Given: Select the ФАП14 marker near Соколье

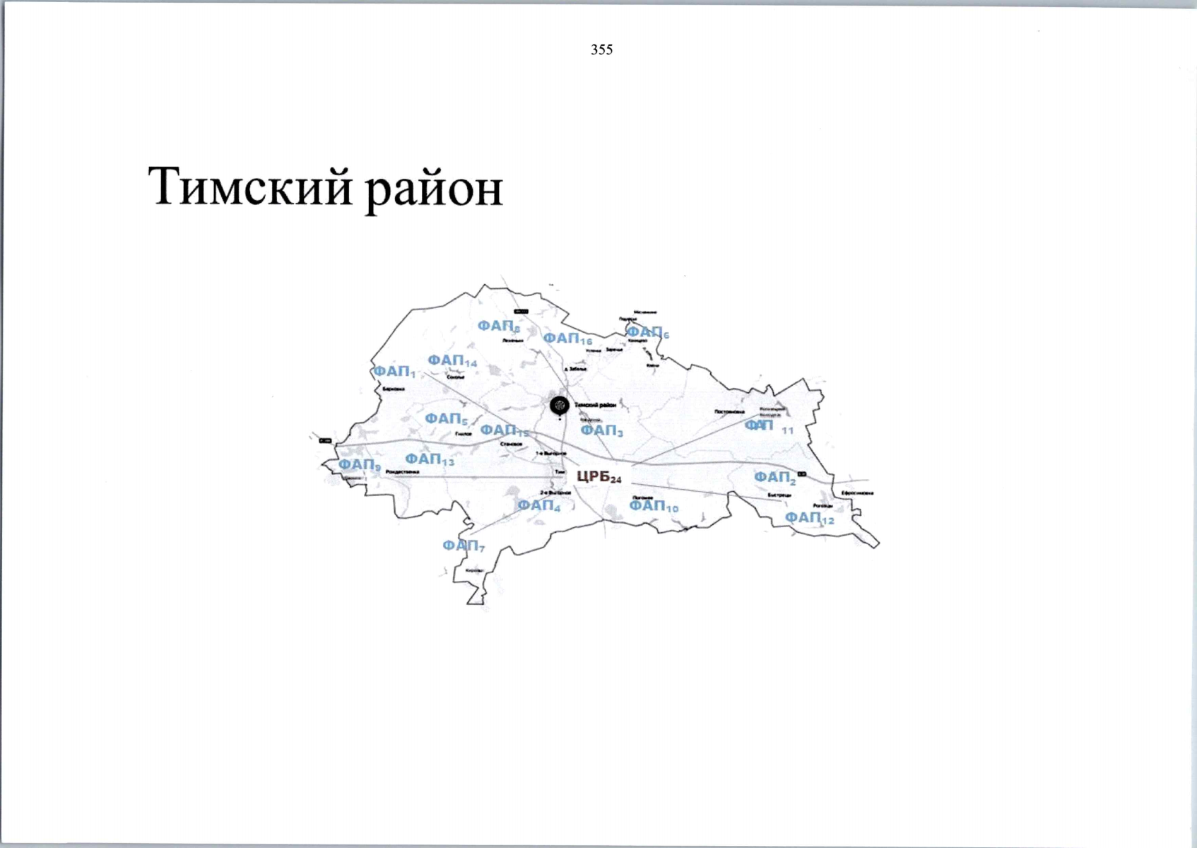Looking at the screenshot, I should pyautogui.click(x=453, y=360).
